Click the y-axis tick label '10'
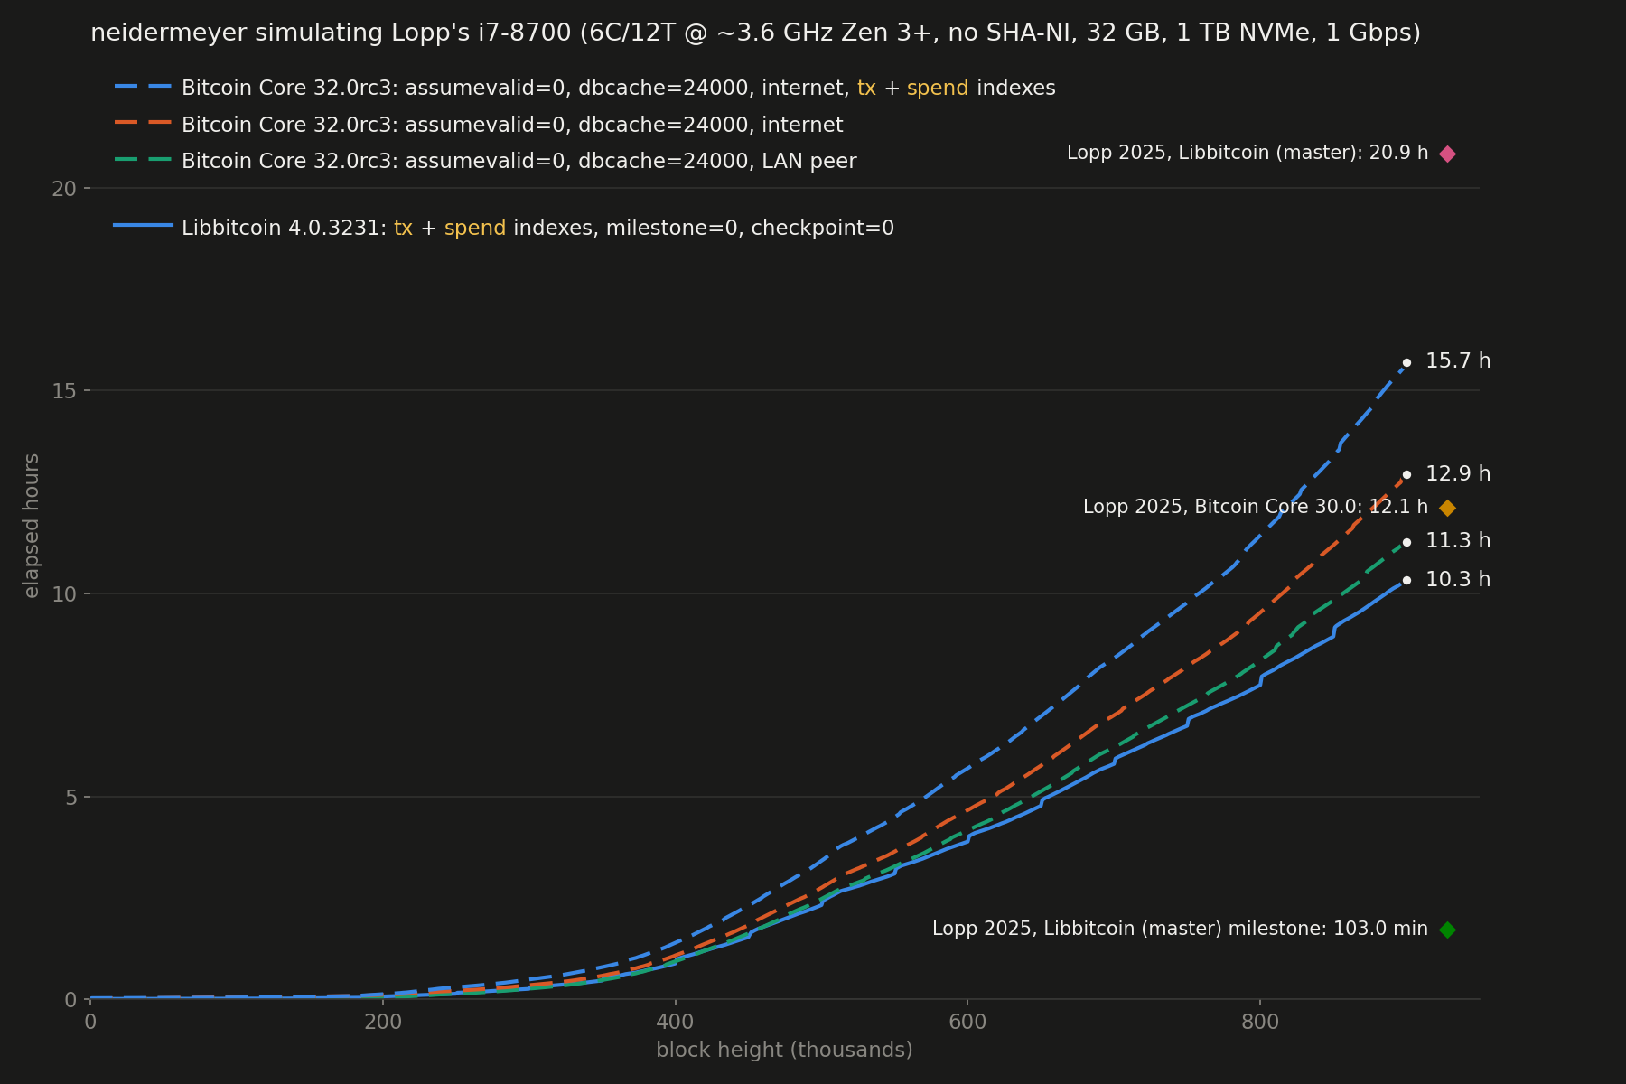Image resolution: width=1626 pixels, height=1084 pixels. pos(63,594)
